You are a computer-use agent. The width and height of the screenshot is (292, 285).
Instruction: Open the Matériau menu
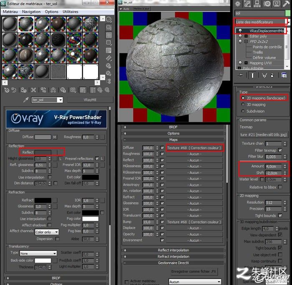pyautogui.click(x=10, y=12)
